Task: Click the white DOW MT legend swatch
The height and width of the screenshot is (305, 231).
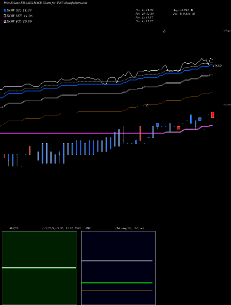Action: click(5, 16)
